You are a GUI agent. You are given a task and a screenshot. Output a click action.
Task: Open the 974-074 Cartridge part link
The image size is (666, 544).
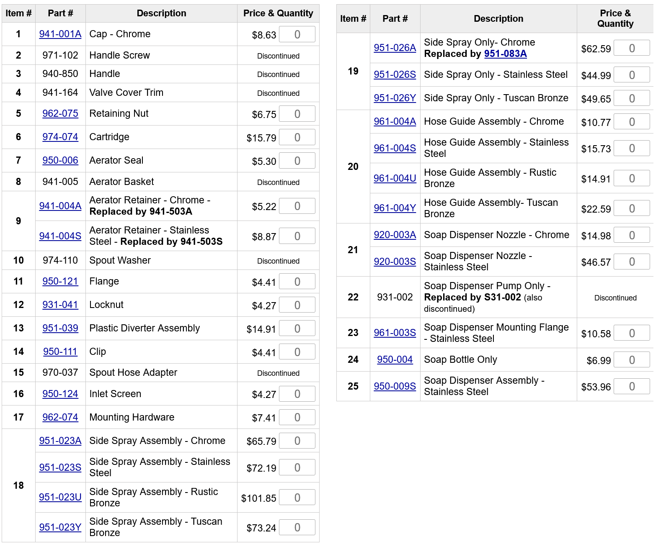point(60,137)
